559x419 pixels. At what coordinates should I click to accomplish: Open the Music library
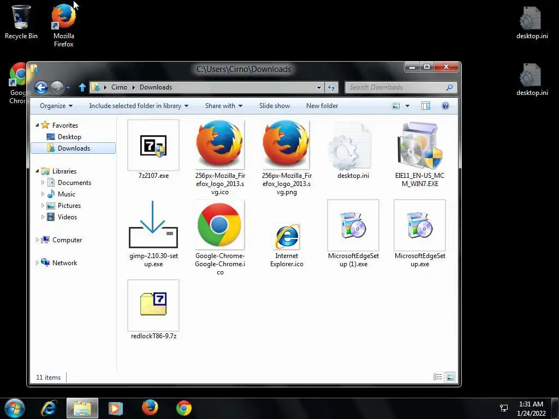(x=61, y=194)
